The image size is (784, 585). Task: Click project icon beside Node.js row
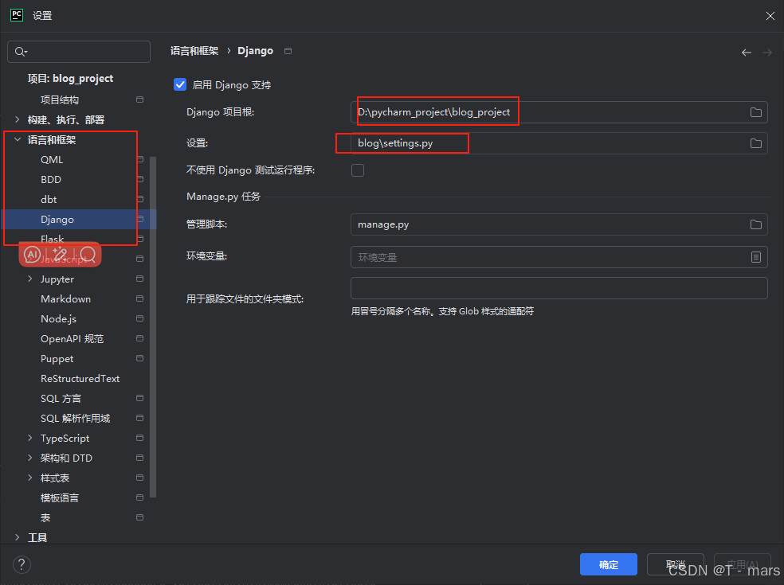140,318
